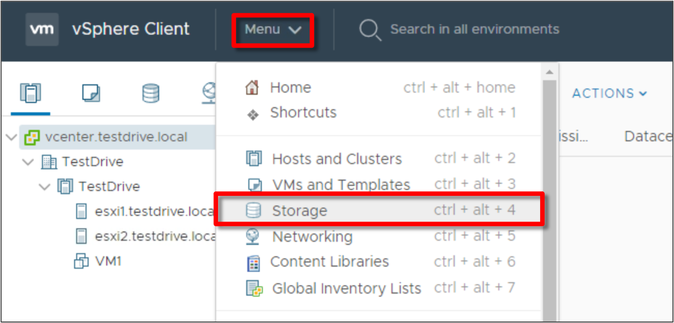Image resolution: width=674 pixels, height=323 pixels.
Task: Collapse the vcenter.testdrive.local tree node
Action: (x=12, y=137)
